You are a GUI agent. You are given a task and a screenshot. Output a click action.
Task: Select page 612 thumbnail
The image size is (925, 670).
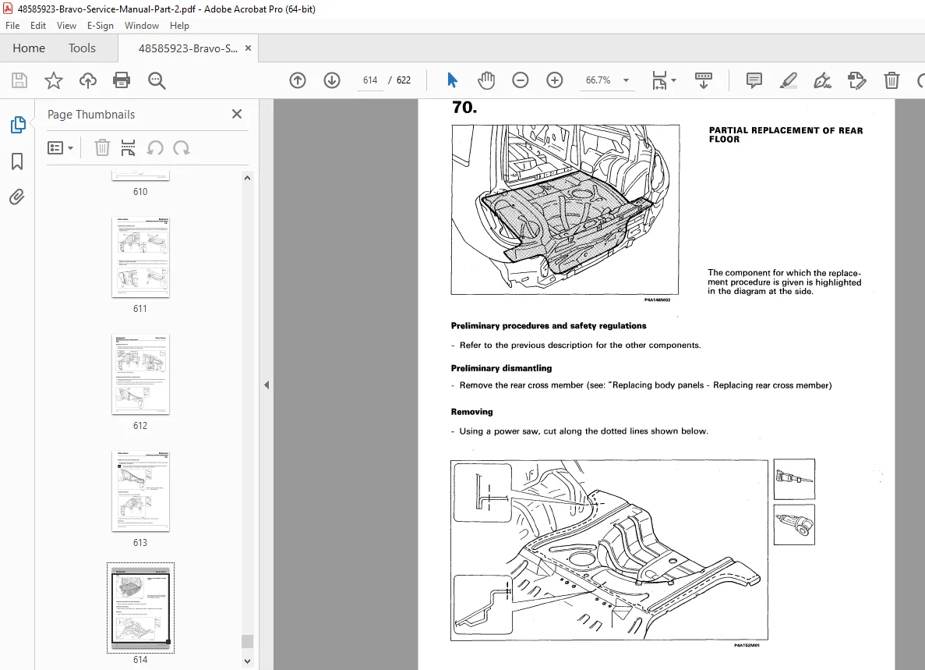[140, 374]
